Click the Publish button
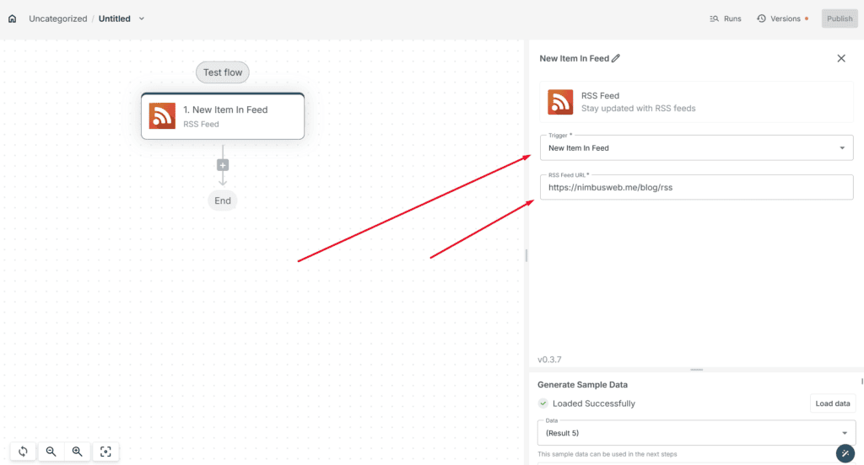Viewport: 864px width, 465px height. pos(840,19)
